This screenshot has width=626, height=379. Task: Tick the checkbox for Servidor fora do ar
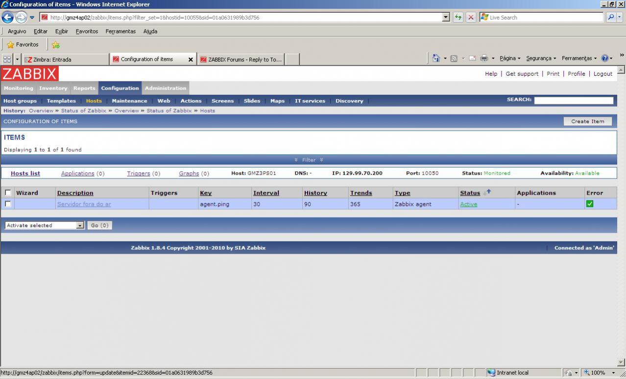tap(8, 204)
